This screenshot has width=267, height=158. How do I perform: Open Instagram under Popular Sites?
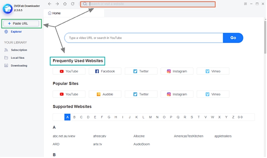point(177,94)
